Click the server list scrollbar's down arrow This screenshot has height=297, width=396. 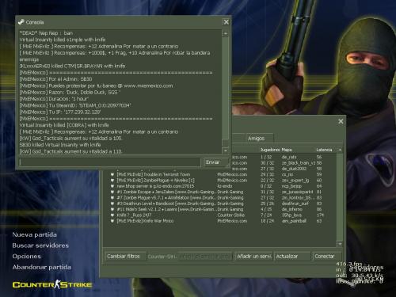pos(340,244)
